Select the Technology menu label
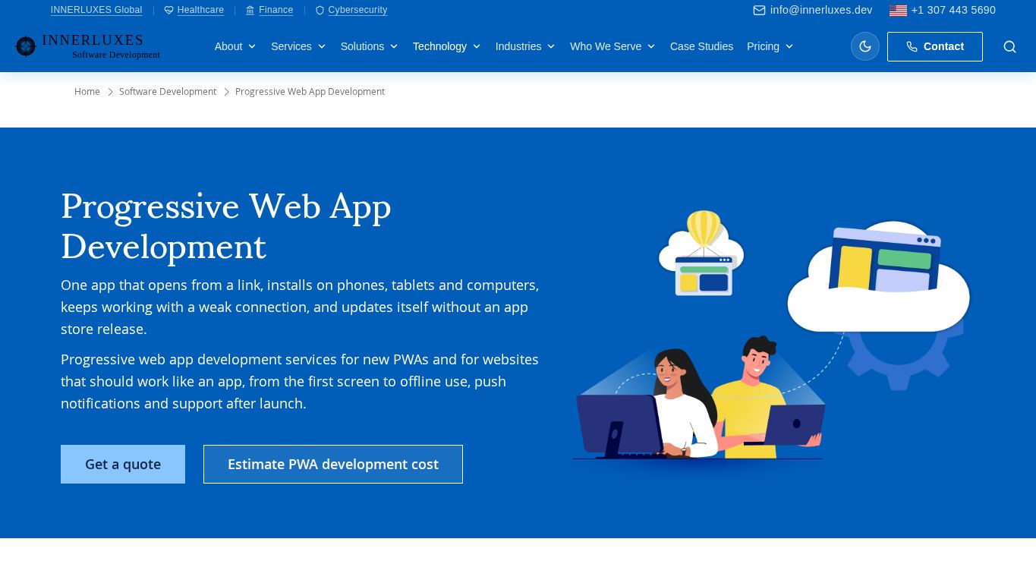Image resolution: width=1036 pixels, height=583 pixels. pos(439,46)
